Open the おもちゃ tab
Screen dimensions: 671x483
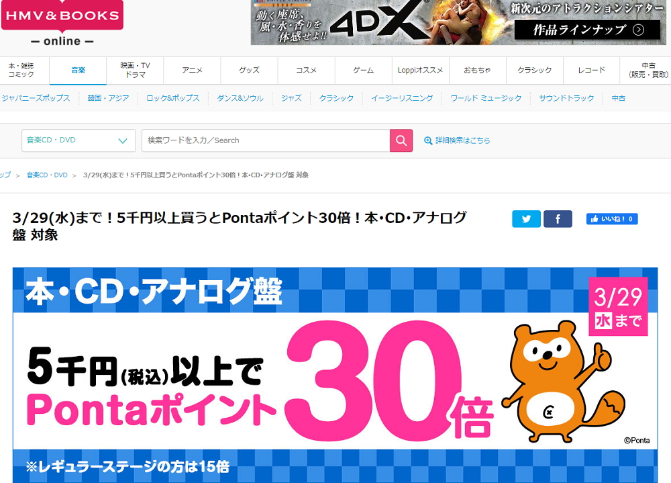tap(478, 71)
